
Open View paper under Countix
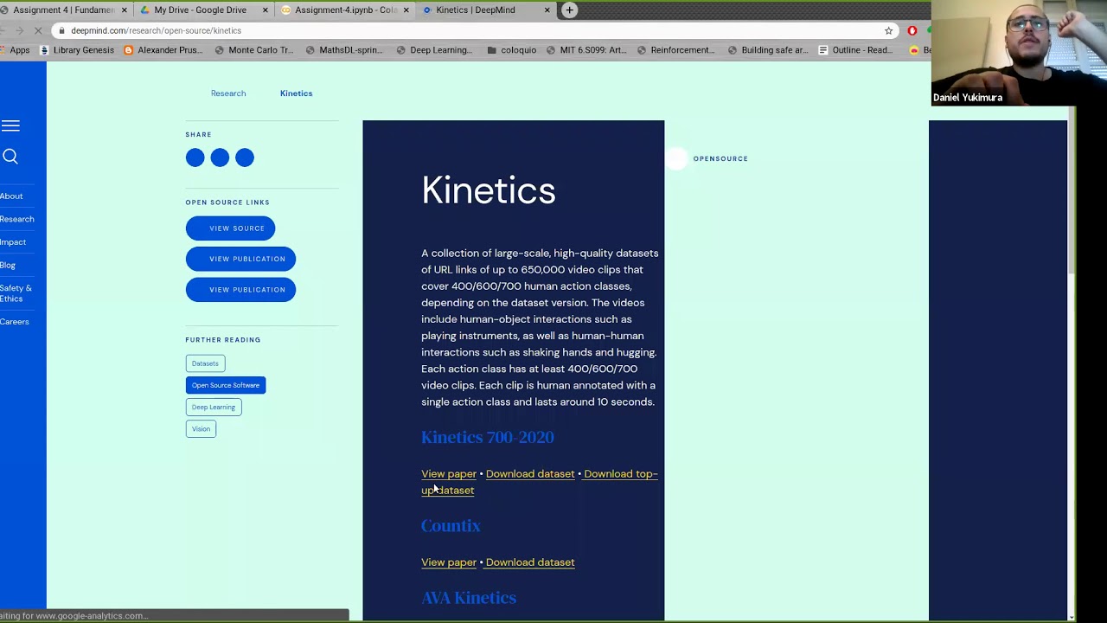pyautogui.click(x=449, y=562)
